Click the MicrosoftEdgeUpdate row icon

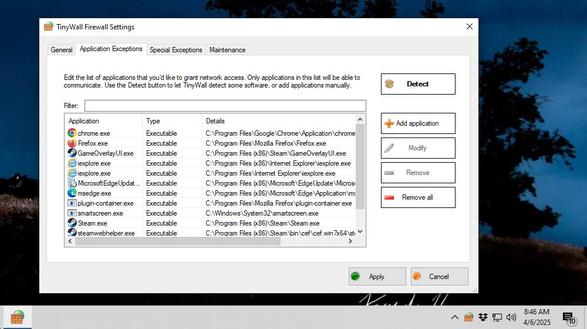pyautogui.click(x=72, y=183)
